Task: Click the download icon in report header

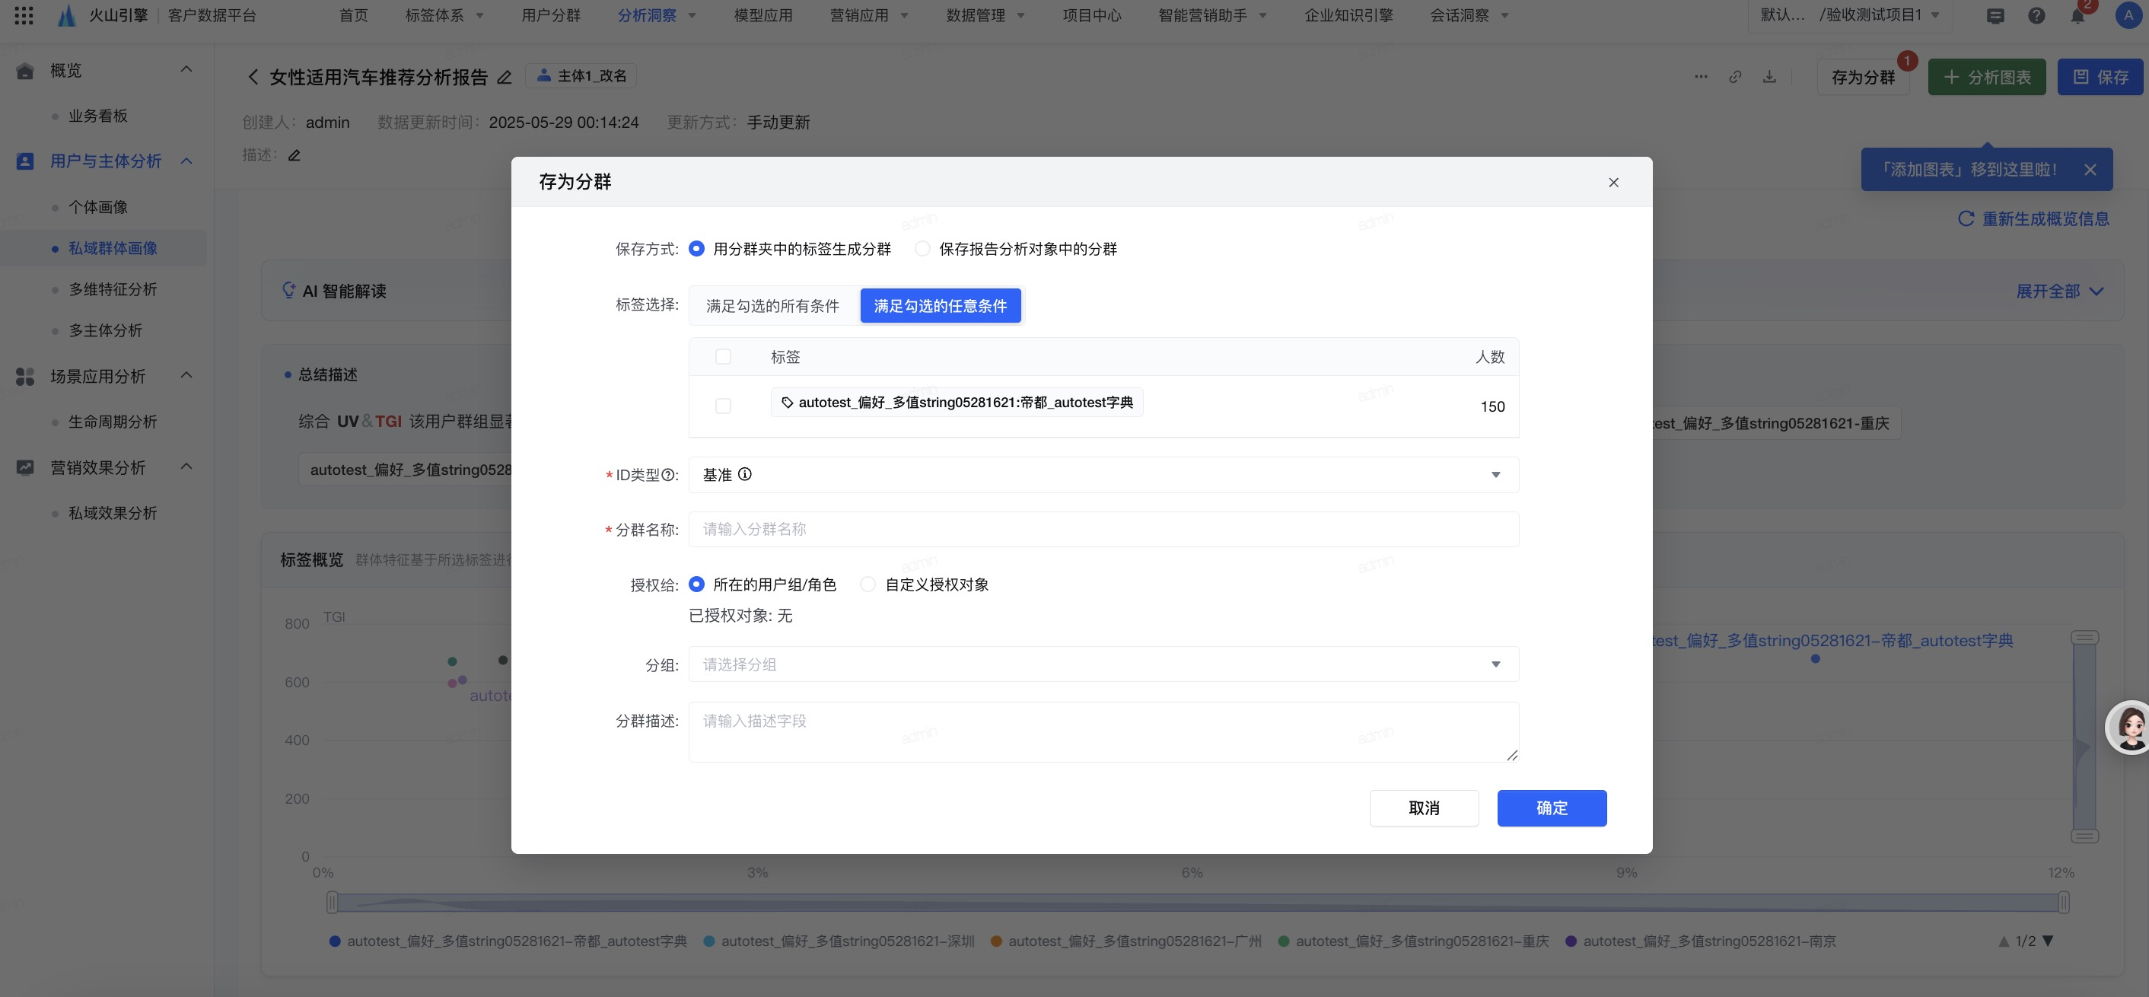Action: point(1769,77)
